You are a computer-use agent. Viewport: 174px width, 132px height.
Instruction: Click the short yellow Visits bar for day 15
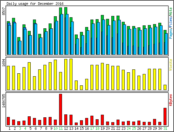82,88
